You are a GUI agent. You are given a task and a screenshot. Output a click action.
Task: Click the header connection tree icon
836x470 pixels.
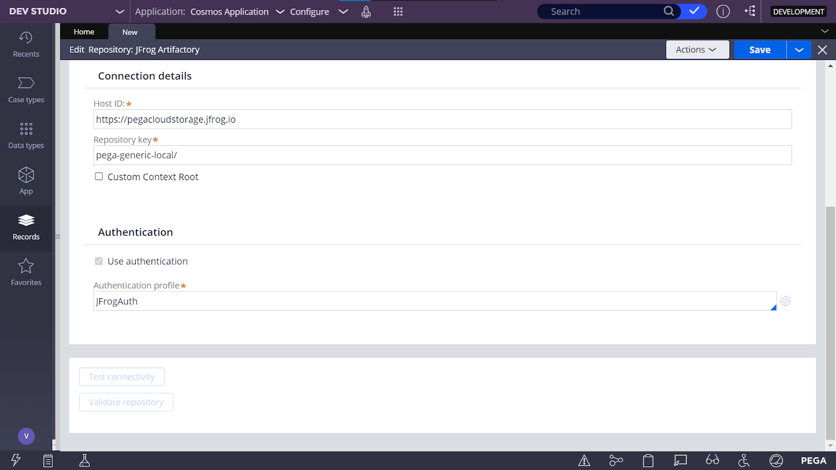click(750, 11)
